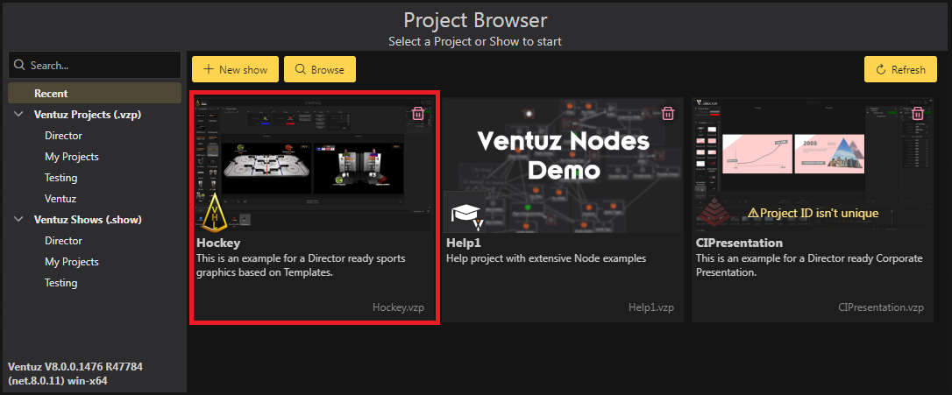Click the New show button
This screenshot has width=952, height=395.
tap(235, 69)
